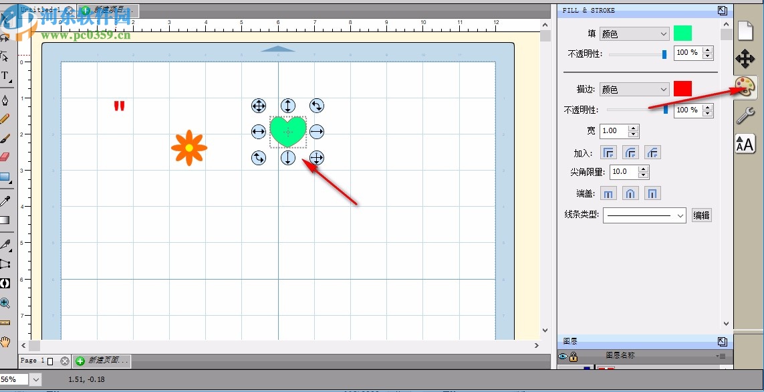Click the top vertical-resize handle of heart
Viewport: 764px width, 392px height.
288,105
